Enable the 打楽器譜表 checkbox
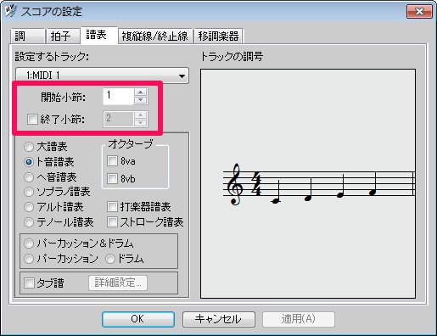 (x=112, y=207)
